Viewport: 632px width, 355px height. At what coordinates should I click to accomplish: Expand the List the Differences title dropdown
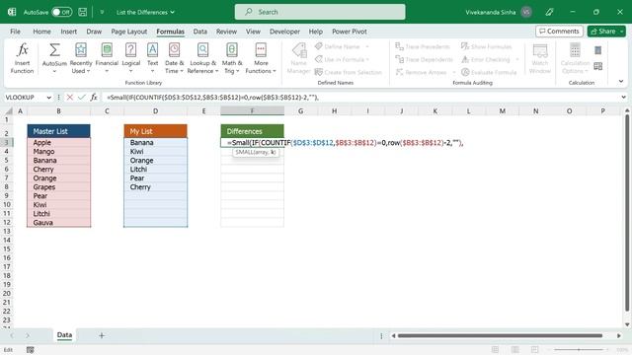pyautogui.click(x=172, y=13)
